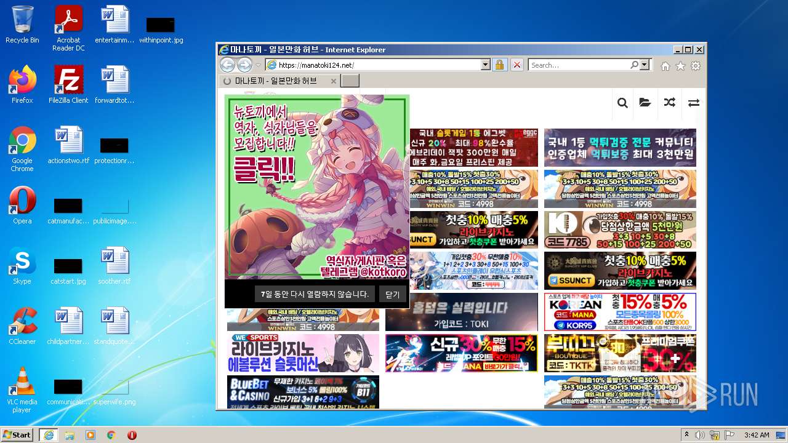Launch FileZilla Client shortcut
This screenshot has width=788, height=443.
pos(68,85)
